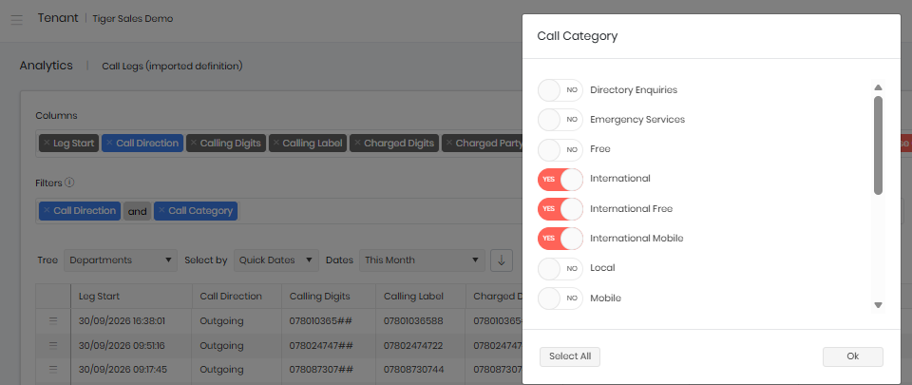Open row menu for 30/09/2026 09:17:45
Image resolution: width=912 pixels, height=385 pixels.
(x=53, y=369)
